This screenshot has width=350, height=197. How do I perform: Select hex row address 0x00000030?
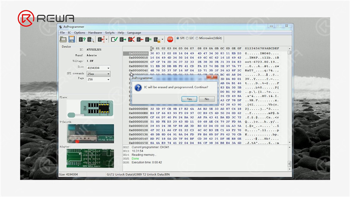138,66
